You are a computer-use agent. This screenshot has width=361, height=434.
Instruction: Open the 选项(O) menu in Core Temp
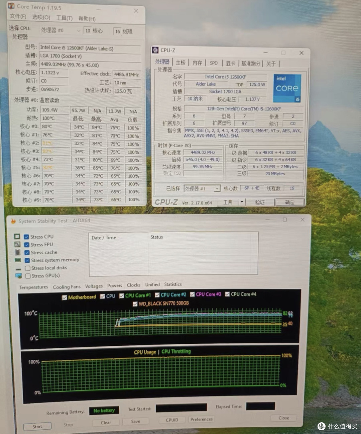point(41,17)
